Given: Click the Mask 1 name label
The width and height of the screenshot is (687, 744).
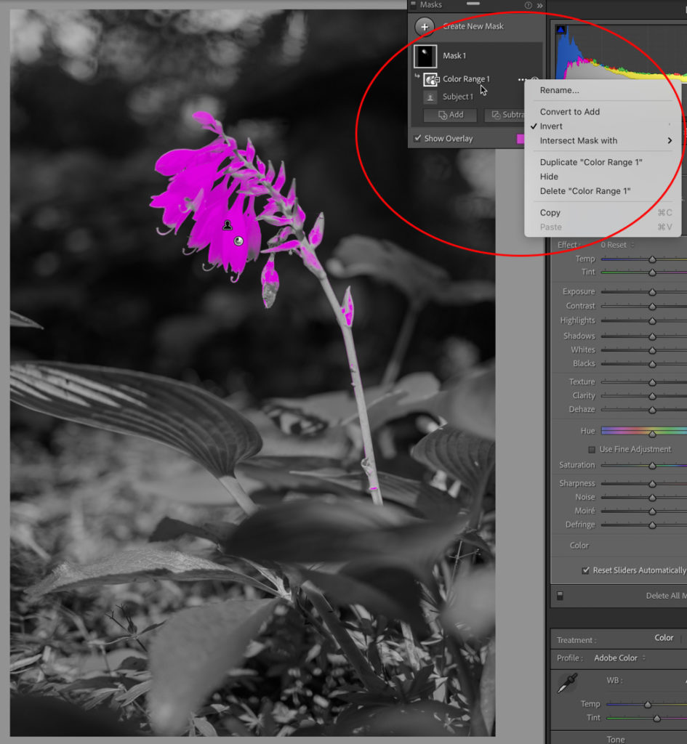Looking at the screenshot, I should (x=454, y=56).
